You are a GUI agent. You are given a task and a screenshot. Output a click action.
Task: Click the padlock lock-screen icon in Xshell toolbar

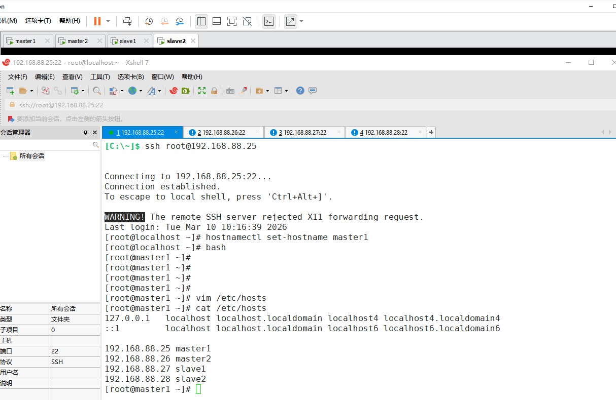(x=214, y=91)
